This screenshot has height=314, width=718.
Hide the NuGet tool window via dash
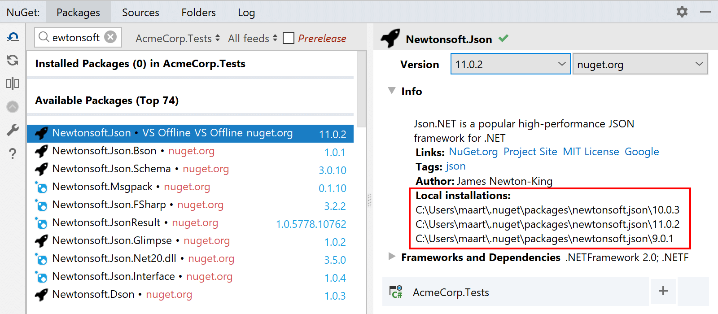pyautogui.click(x=705, y=12)
